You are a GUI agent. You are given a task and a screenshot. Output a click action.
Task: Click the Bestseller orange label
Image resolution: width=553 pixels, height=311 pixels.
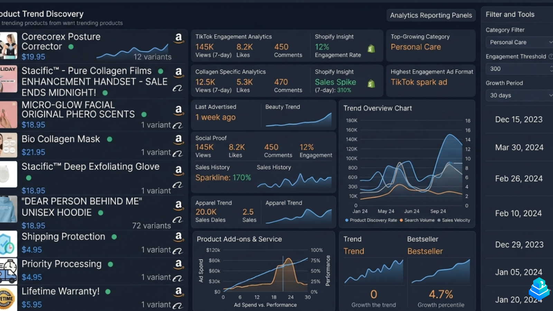click(425, 251)
